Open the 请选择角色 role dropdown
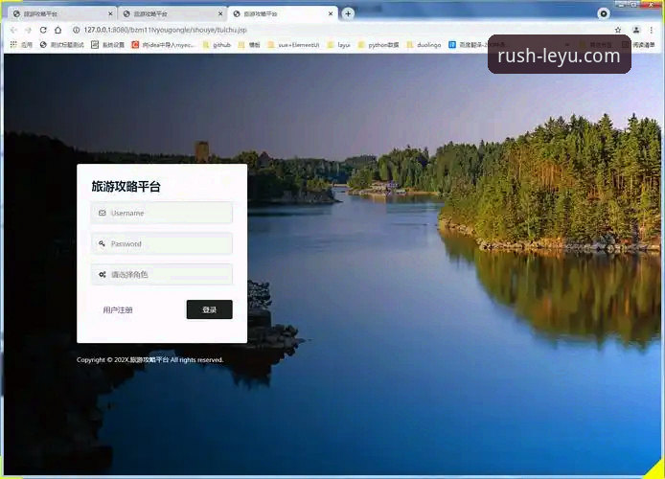 162,274
